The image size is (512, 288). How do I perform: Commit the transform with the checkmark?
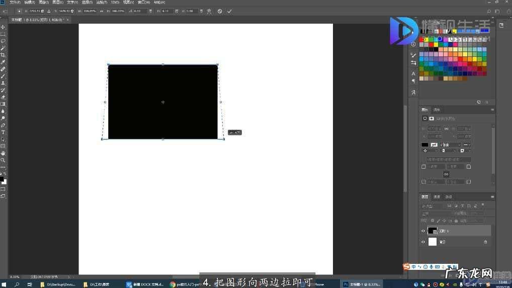[230, 11]
